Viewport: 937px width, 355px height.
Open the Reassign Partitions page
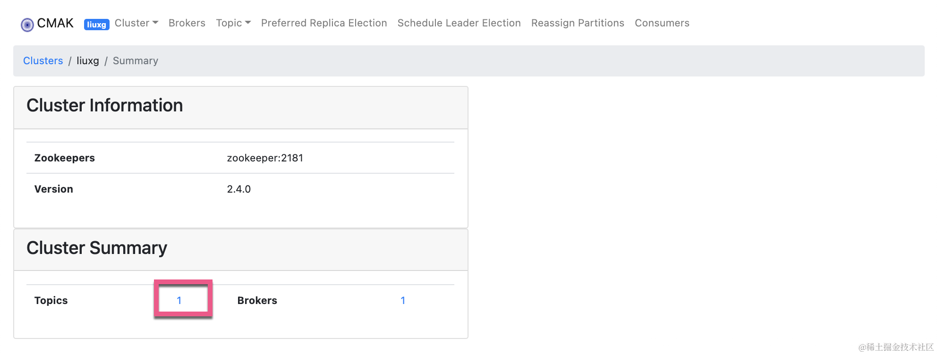point(578,23)
